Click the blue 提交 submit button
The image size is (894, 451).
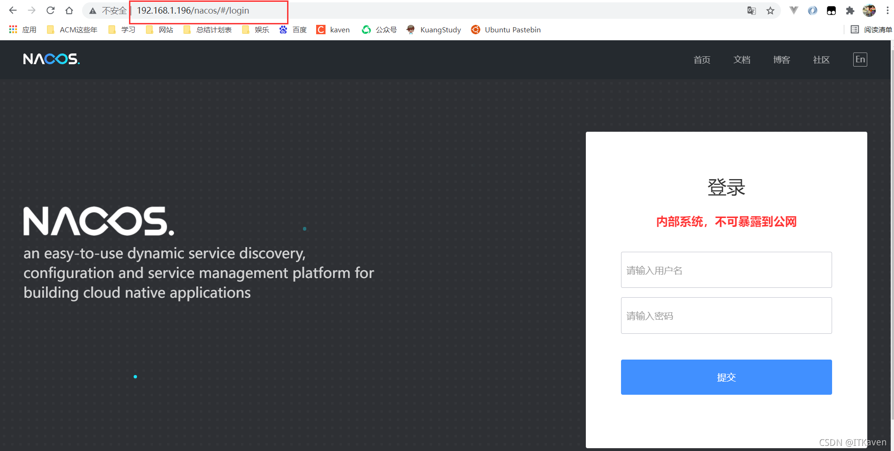point(726,377)
